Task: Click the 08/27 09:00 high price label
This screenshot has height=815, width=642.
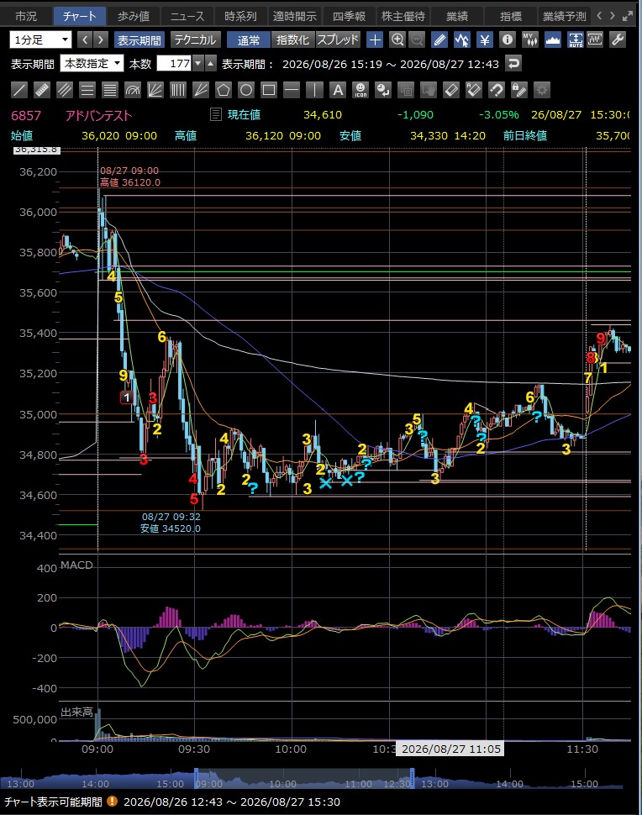Action: click(130, 176)
